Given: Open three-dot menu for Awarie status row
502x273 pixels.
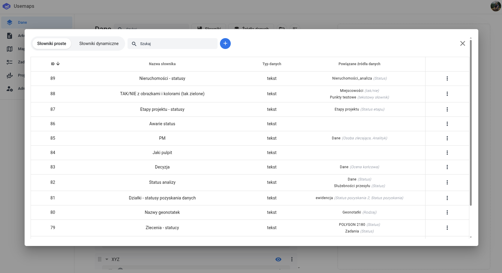Looking at the screenshot, I should (x=447, y=124).
